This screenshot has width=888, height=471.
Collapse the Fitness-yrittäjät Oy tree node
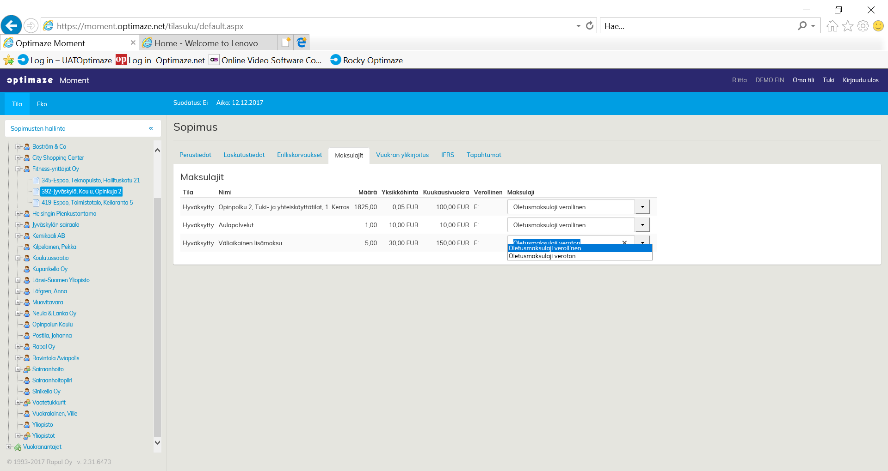coord(18,169)
